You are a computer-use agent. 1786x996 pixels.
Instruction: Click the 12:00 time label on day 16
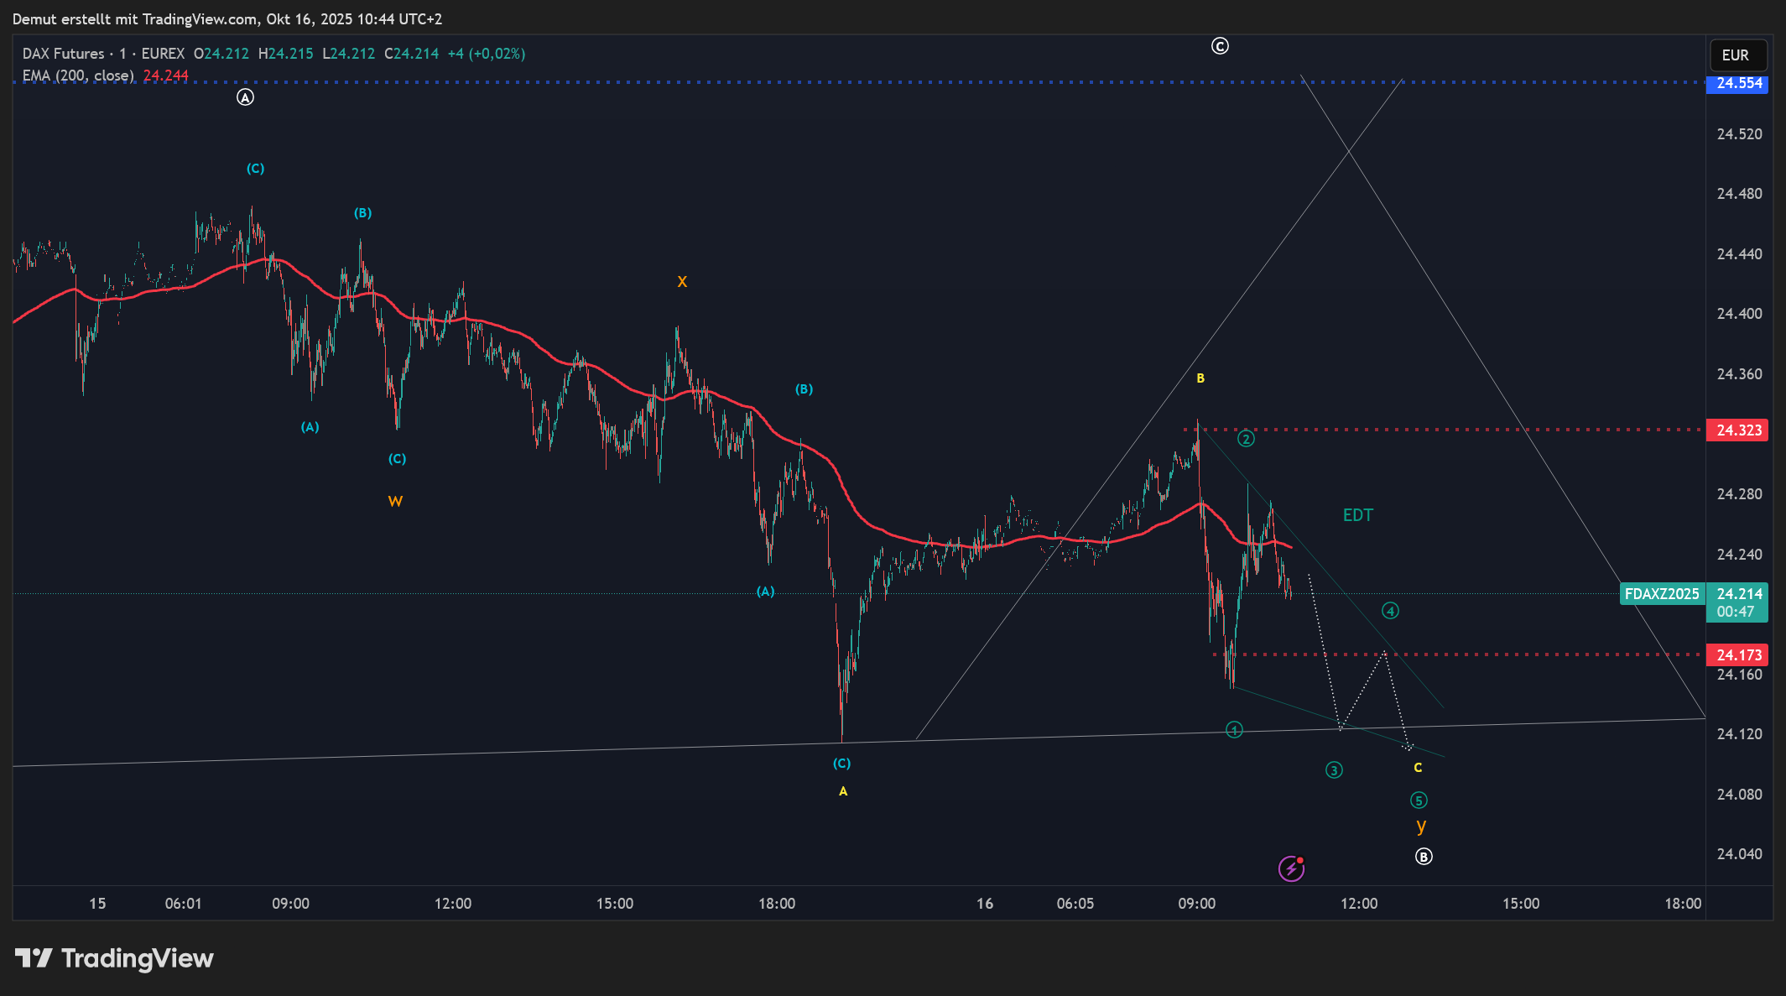coord(1358,904)
